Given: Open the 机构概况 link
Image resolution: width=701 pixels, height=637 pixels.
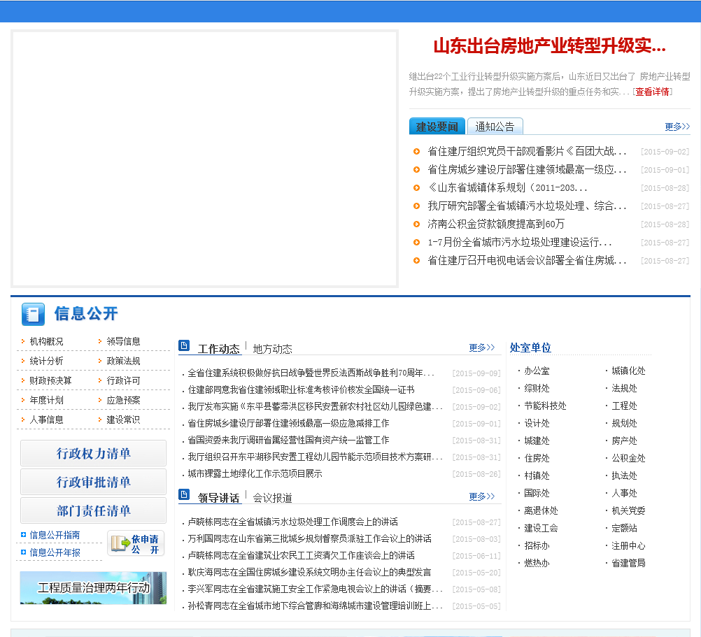Looking at the screenshot, I should [46, 341].
